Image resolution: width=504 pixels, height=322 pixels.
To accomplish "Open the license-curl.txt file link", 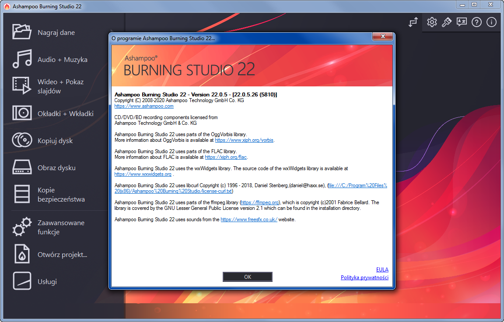I will click(x=251, y=188).
